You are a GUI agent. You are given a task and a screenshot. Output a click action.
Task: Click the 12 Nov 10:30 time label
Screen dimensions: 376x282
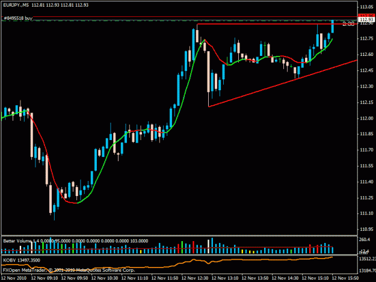(x=105, y=278)
